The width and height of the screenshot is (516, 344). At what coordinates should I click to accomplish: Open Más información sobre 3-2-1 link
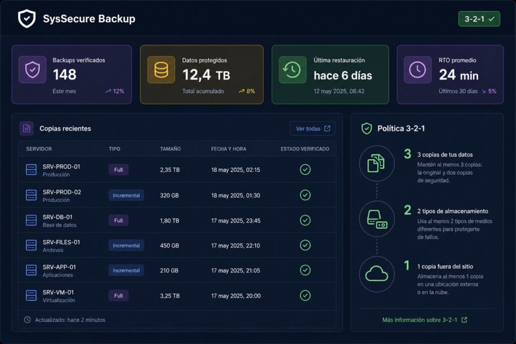click(424, 320)
